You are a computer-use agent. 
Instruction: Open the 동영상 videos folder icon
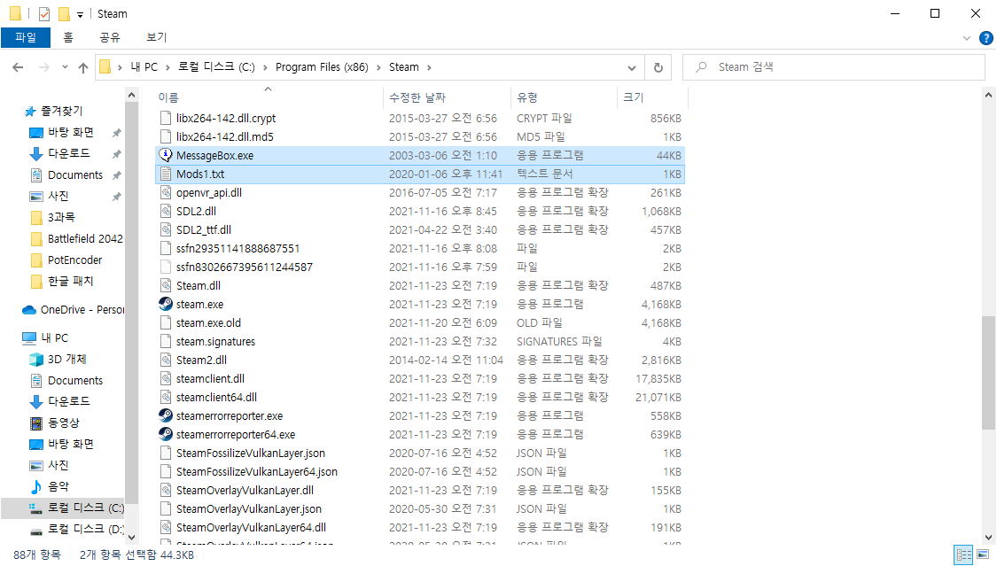(x=36, y=423)
